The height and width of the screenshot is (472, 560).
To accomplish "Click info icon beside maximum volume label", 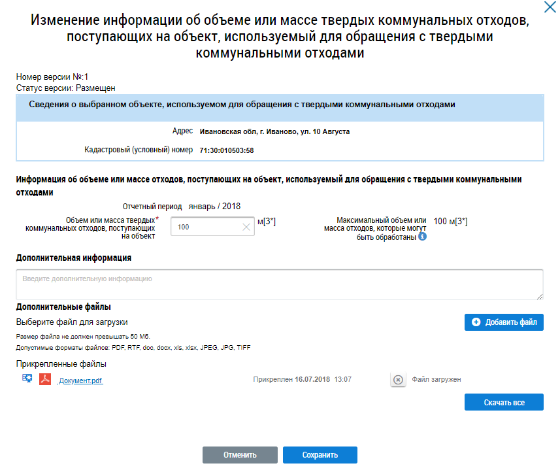I will pos(422,237).
